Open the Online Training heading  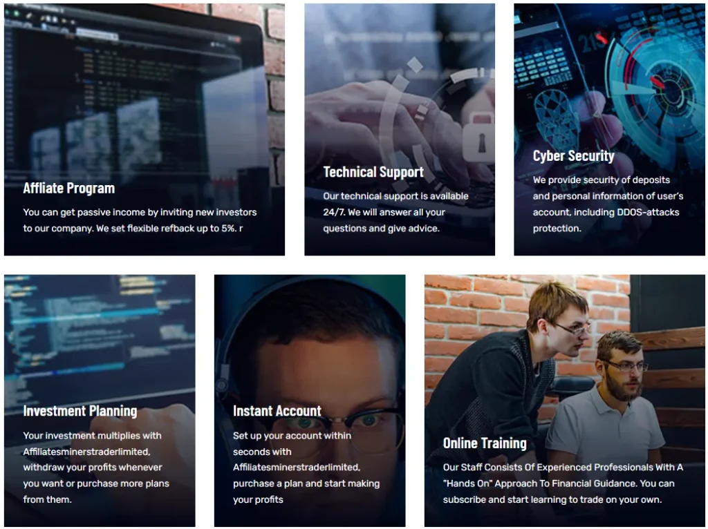coord(485,443)
